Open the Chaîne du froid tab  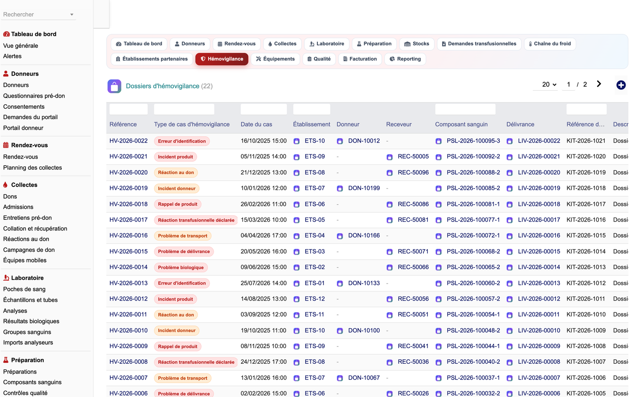pos(550,44)
